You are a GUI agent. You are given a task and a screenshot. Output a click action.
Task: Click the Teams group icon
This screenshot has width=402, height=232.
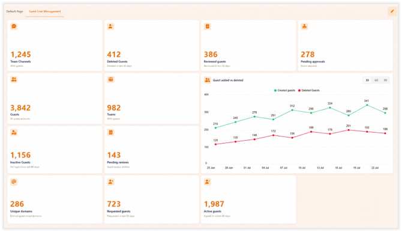coord(111,79)
